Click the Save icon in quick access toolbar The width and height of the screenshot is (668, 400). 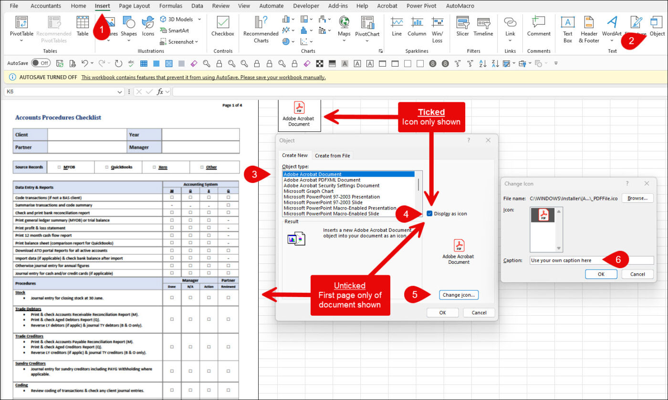60,63
